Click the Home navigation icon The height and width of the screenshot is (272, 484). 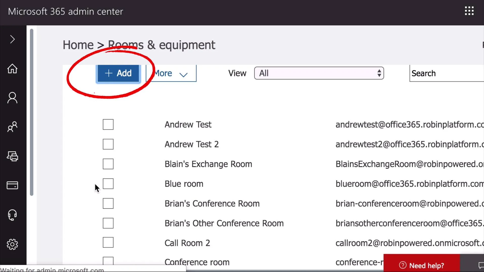[12, 69]
